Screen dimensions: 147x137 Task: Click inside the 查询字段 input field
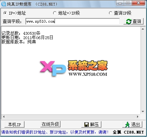73,21
